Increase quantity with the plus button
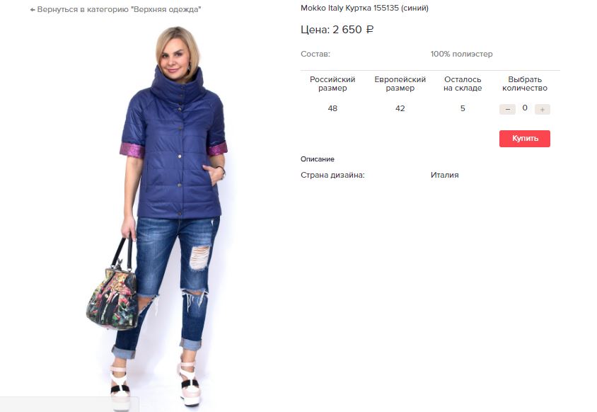 pyautogui.click(x=542, y=110)
